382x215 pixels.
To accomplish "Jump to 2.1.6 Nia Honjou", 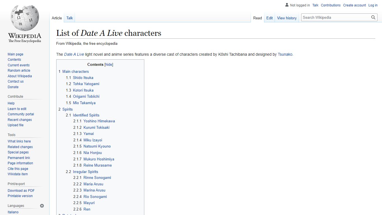I will pyautogui.click(x=88, y=153).
